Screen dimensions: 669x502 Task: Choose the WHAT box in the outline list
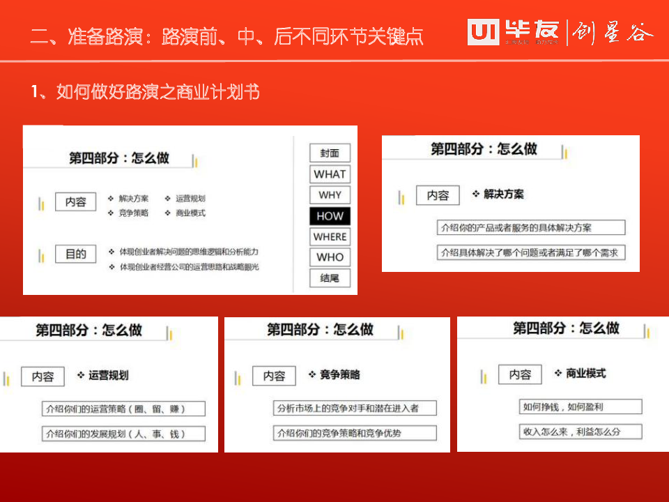[x=330, y=174]
